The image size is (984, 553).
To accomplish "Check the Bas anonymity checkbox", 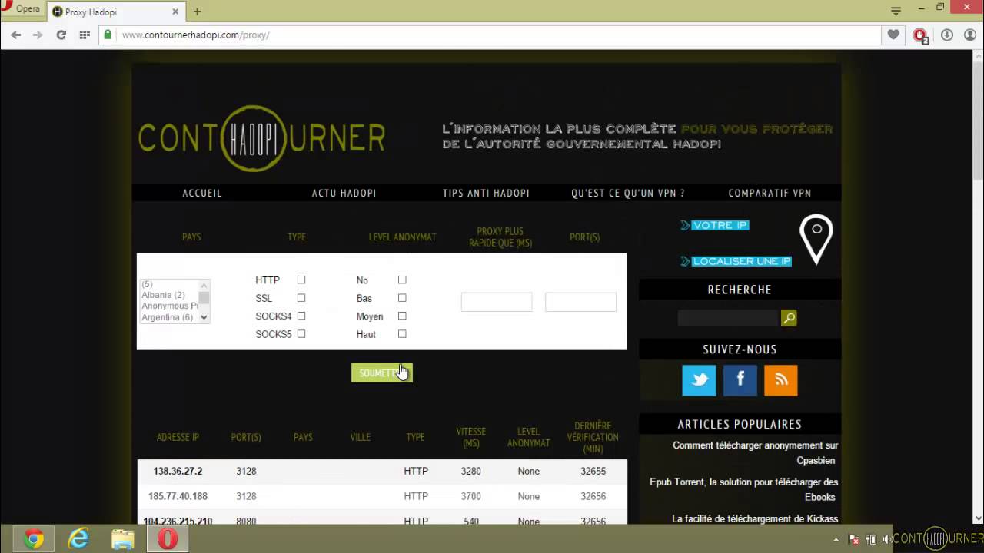I will [402, 298].
